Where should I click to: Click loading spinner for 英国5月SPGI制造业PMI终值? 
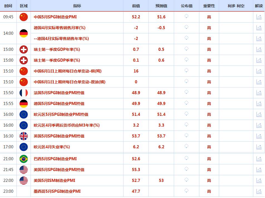pyautogui.click(x=186, y=135)
